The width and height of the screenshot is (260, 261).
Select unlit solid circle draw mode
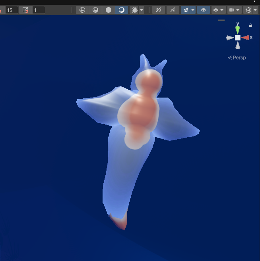click(109, 10)
